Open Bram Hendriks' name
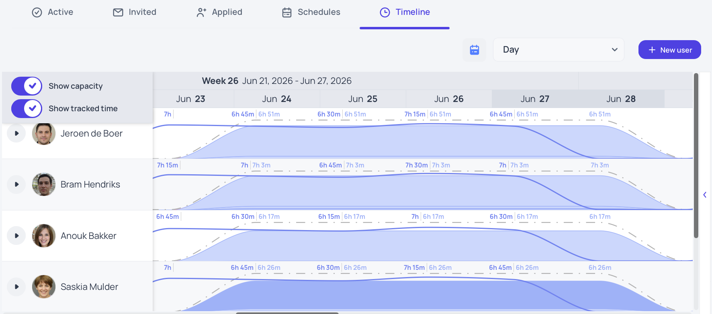The image size is (712, 314). (x=90, y=184)
